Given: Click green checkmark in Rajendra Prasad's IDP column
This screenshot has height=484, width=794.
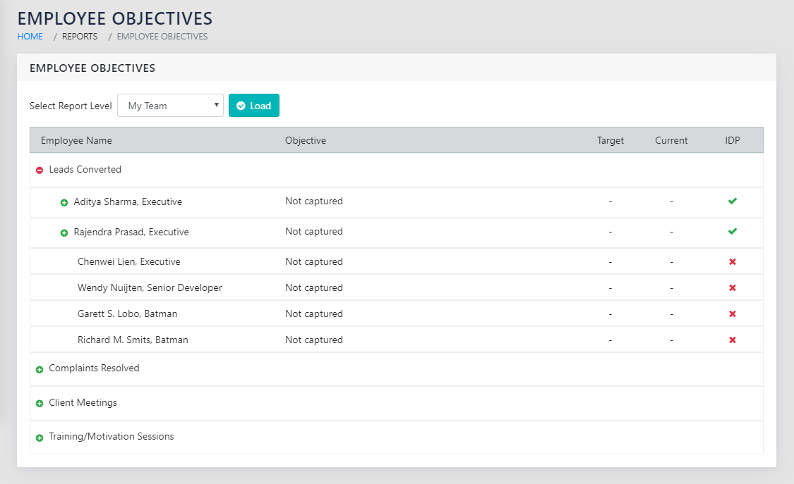Looking at the screenshot, I should click(x=732, y=232).
